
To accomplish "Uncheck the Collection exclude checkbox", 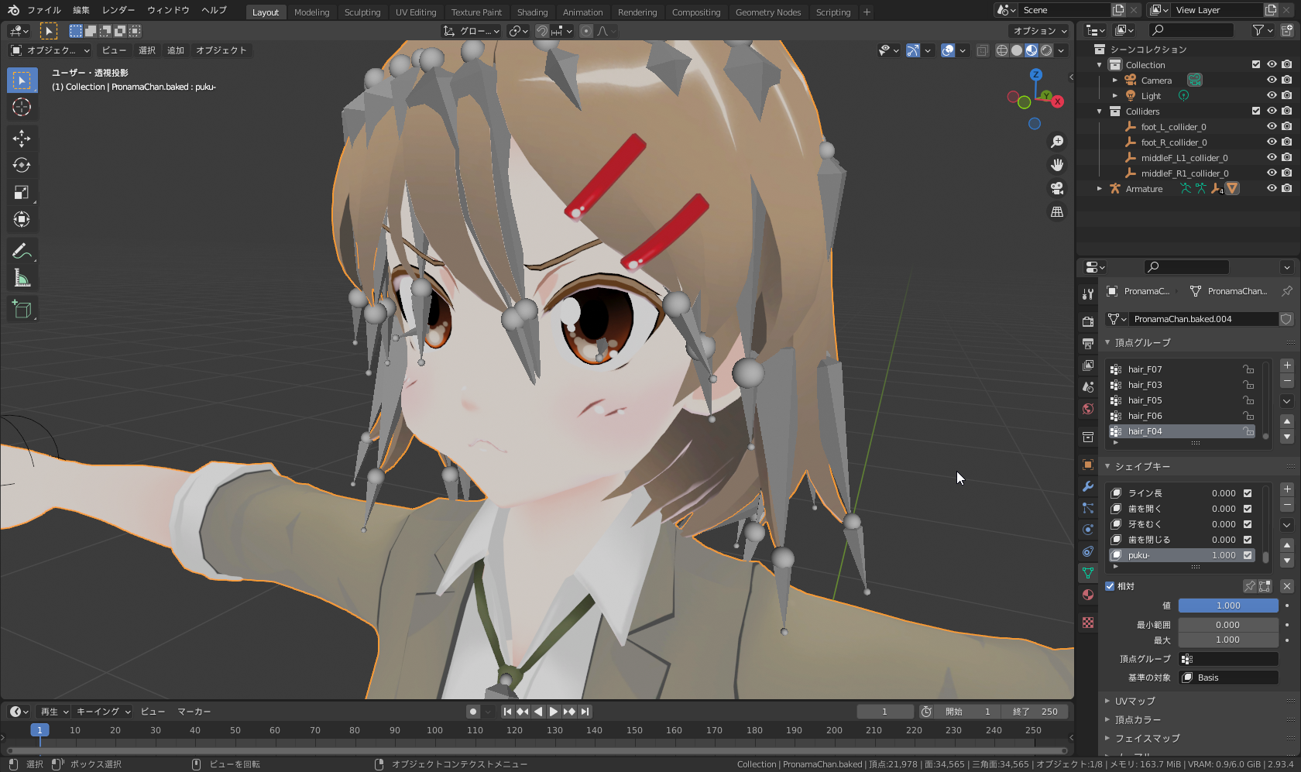I will [x=1256, y=65].
